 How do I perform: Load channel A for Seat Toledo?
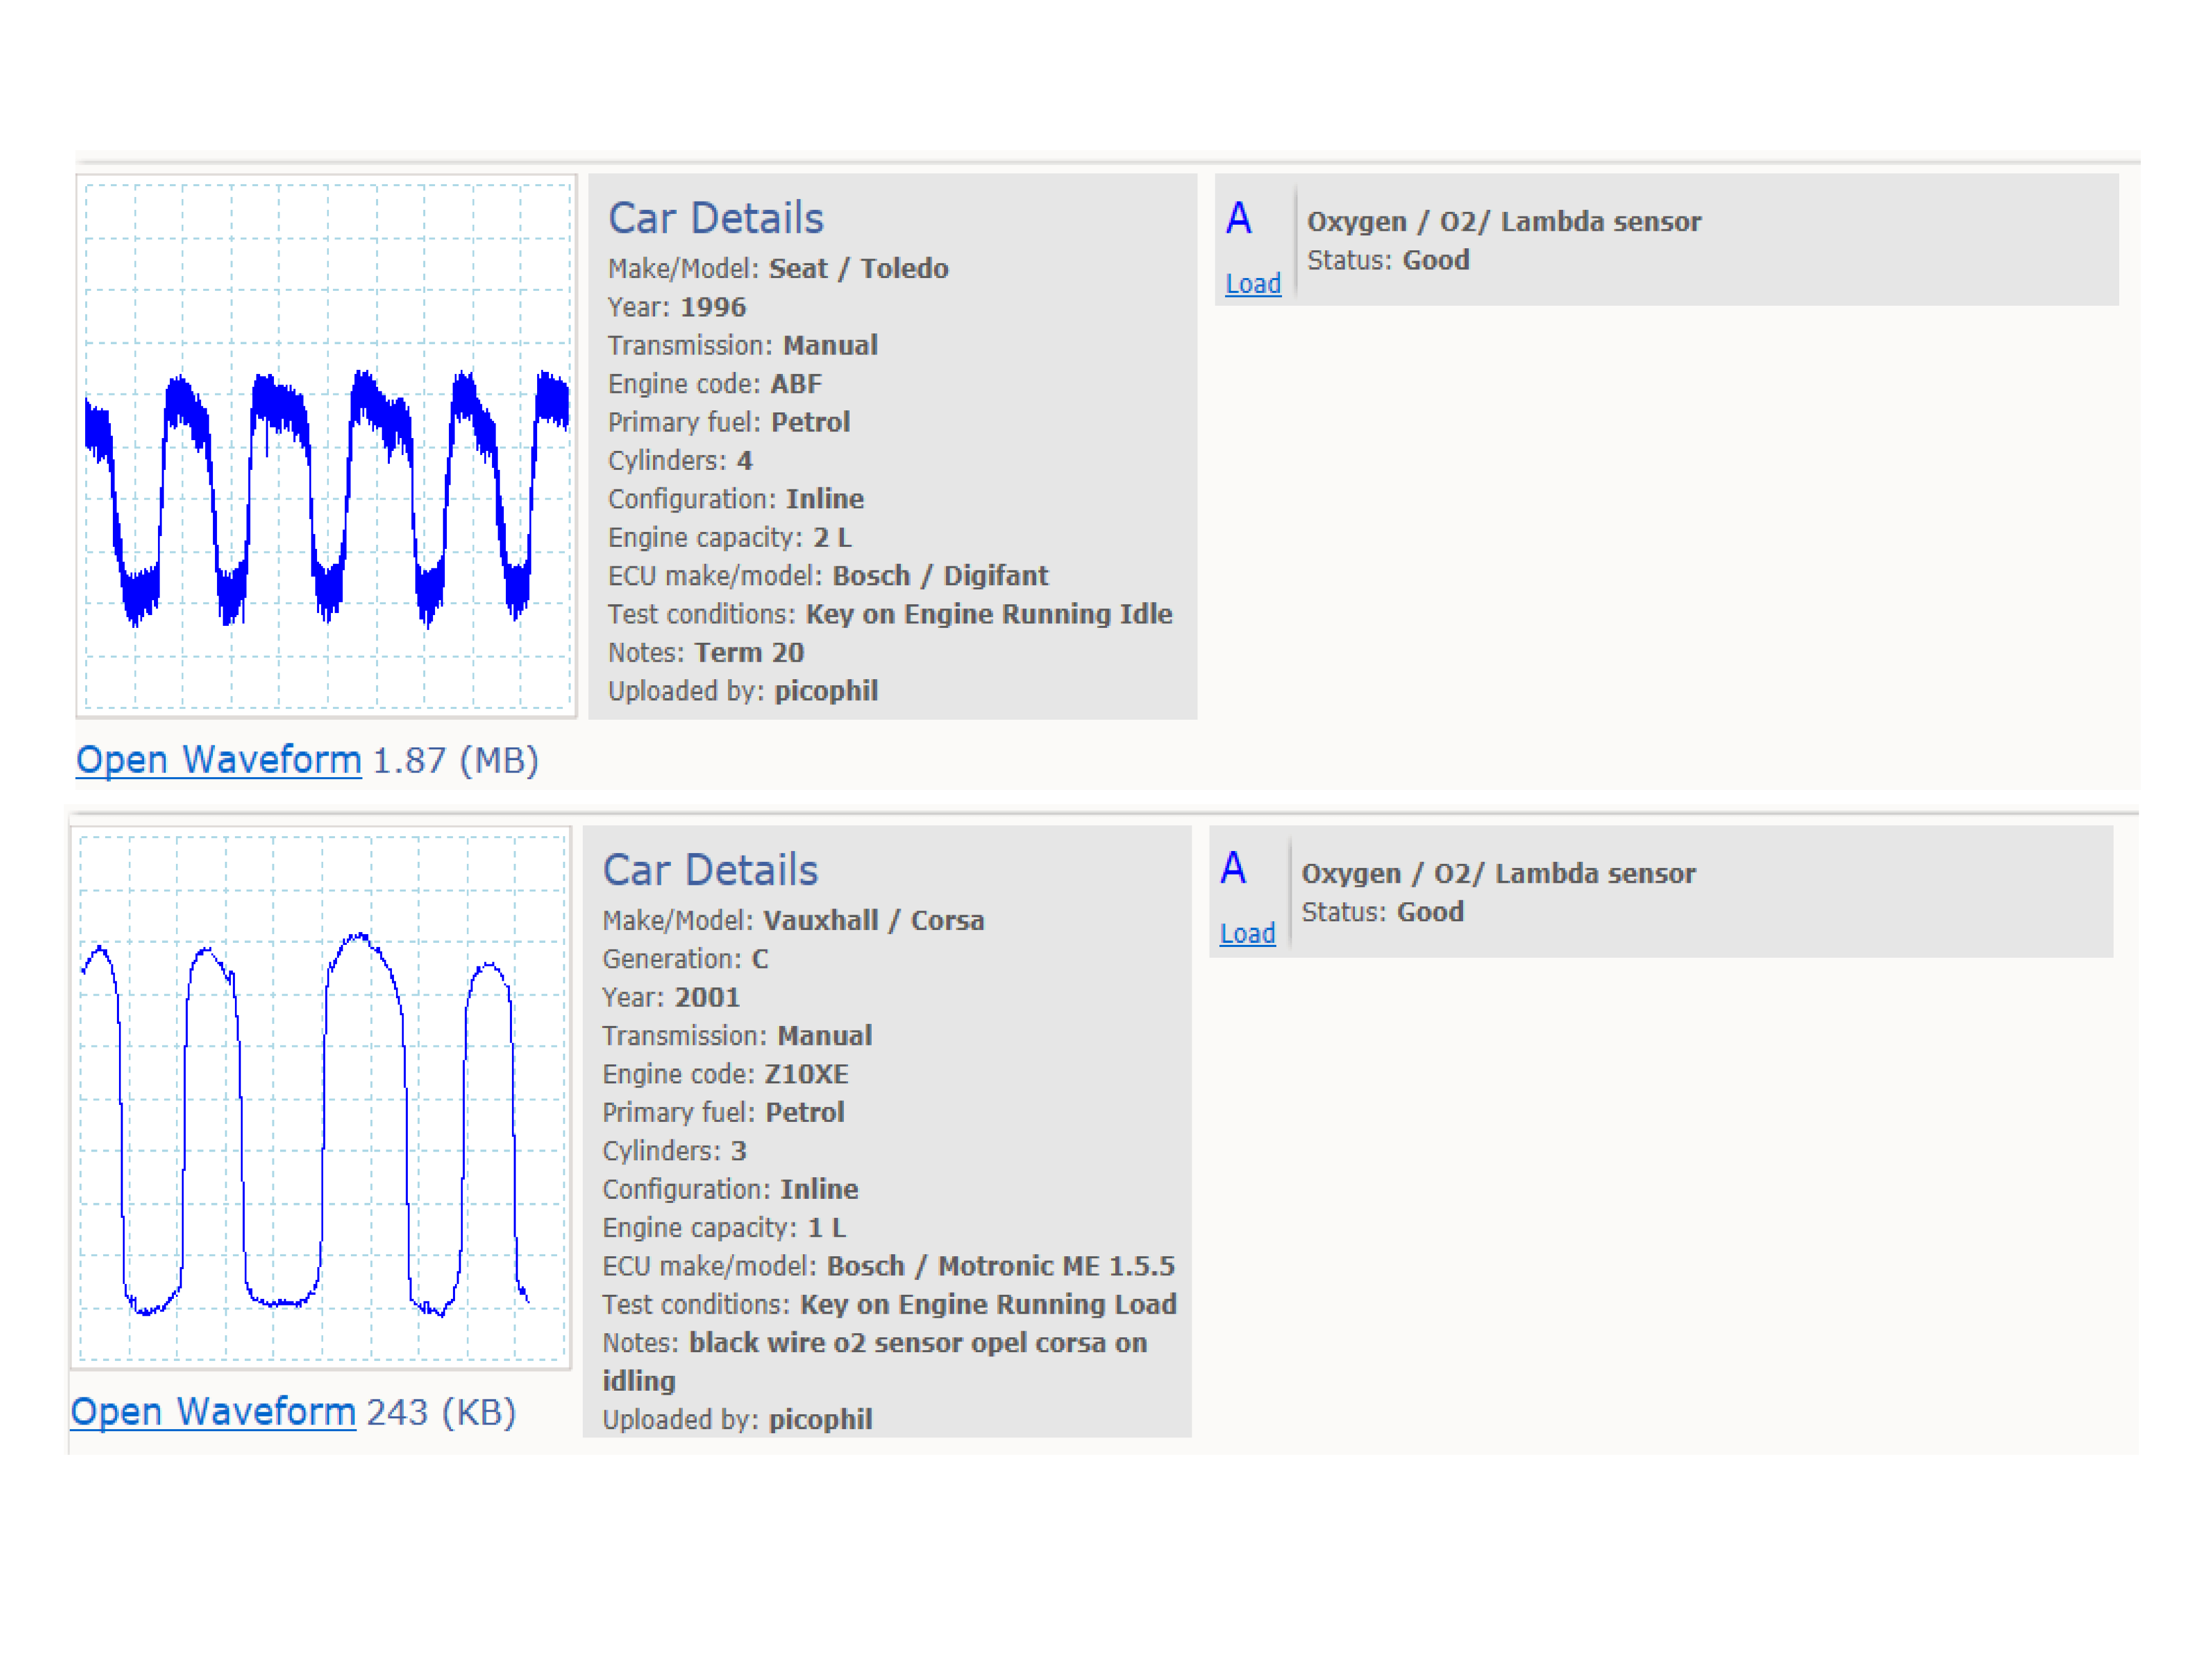1253,284
